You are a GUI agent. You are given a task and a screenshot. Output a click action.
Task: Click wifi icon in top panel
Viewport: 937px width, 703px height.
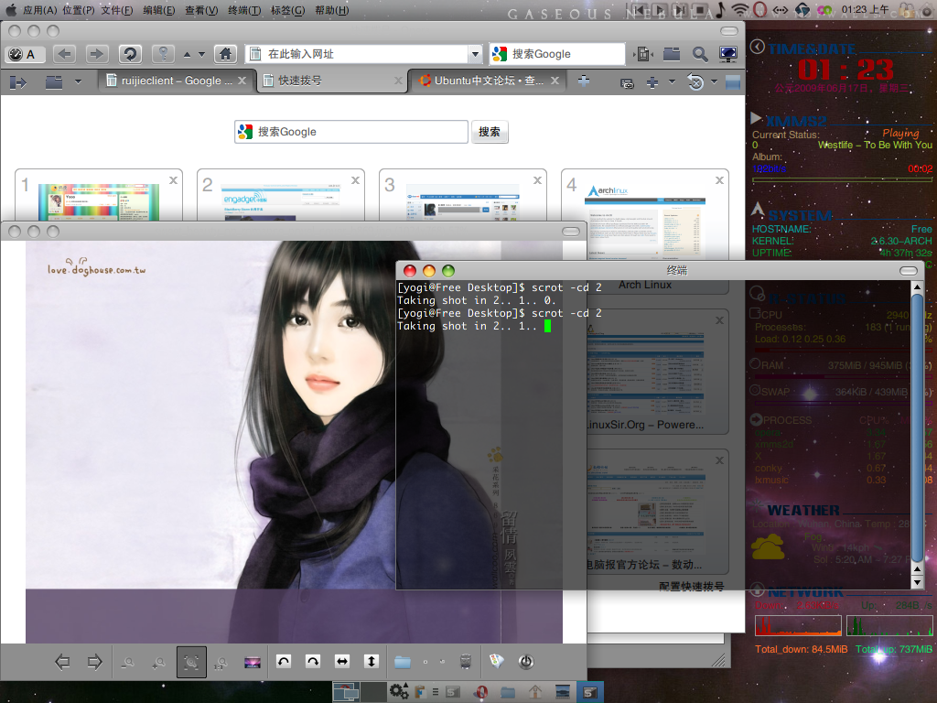739,9
